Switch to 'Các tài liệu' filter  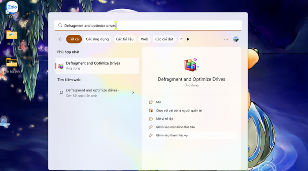pyautogui.click(x=125, y=39)
